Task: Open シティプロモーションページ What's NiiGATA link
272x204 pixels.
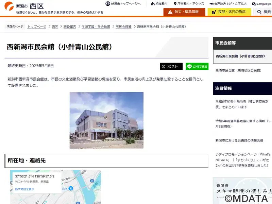Action: (x=243, y=160)
